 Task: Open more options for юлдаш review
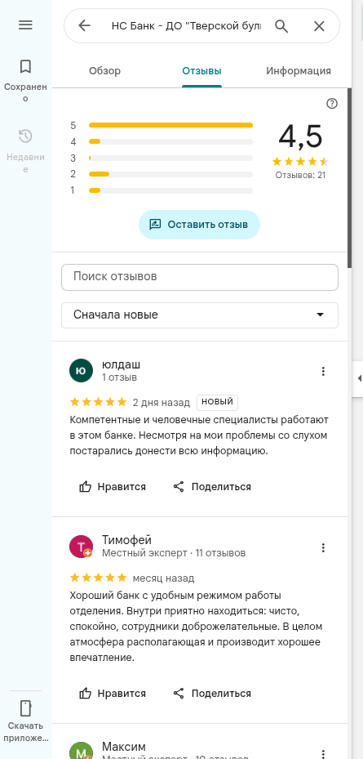323,371
